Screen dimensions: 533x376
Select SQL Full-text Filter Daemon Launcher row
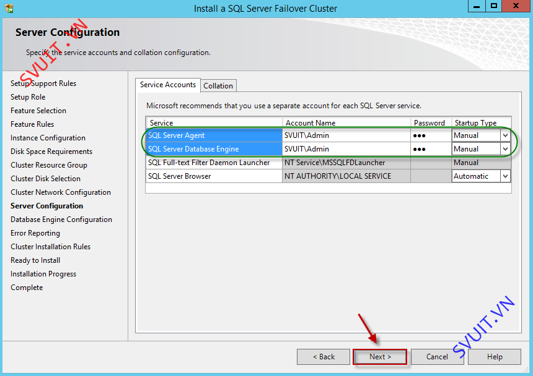(214, 163)
